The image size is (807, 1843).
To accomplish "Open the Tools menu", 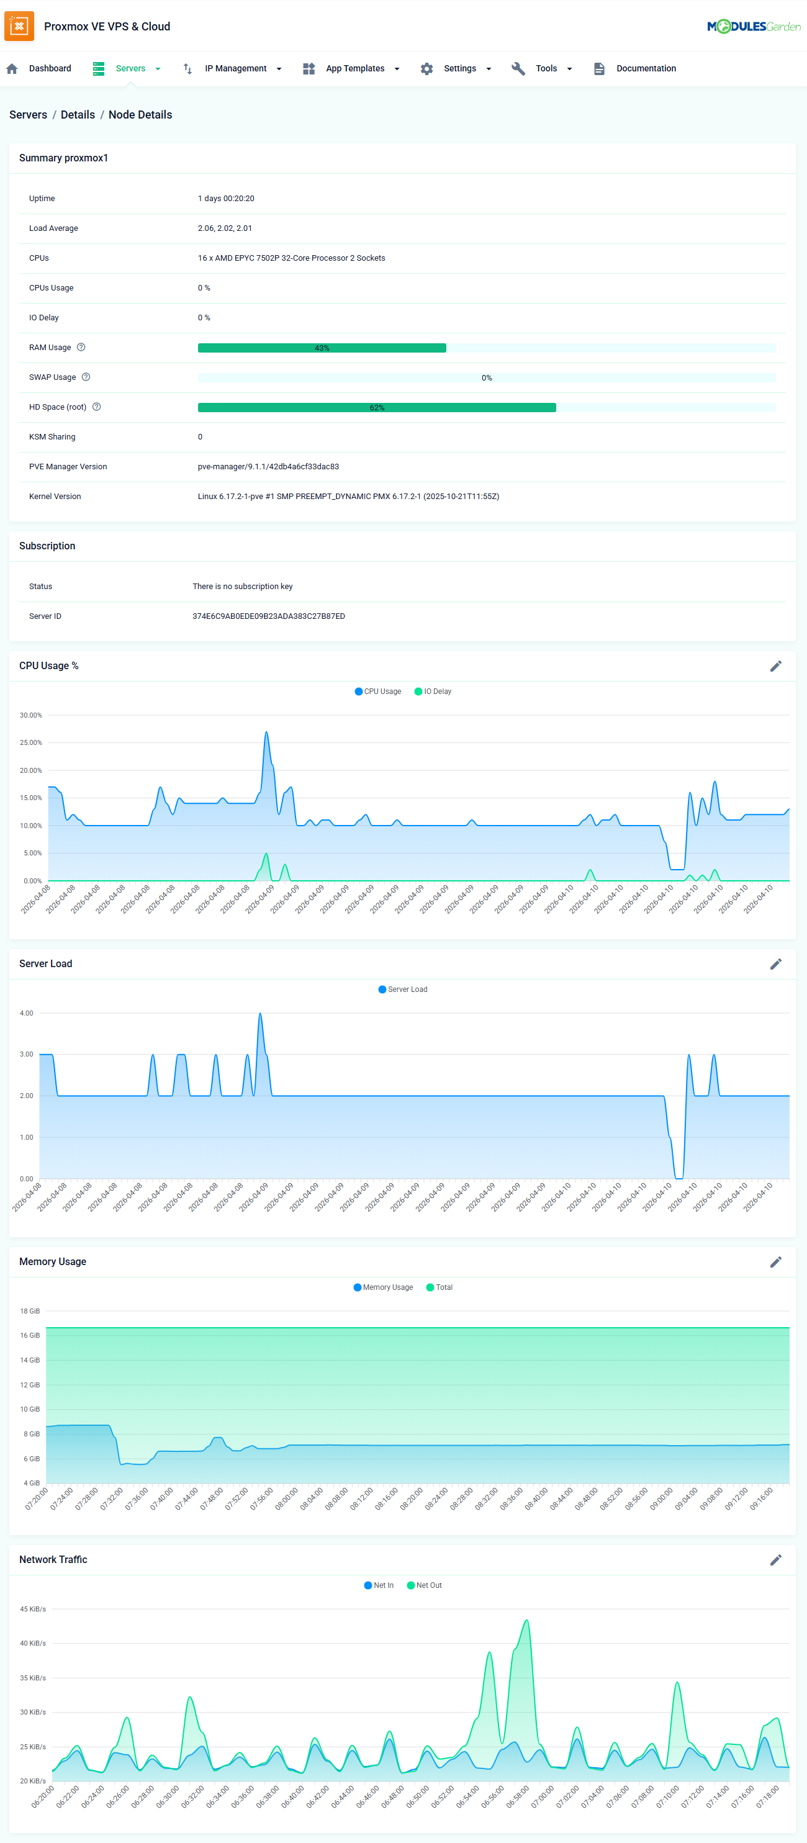I will click(x=546, y=69).
